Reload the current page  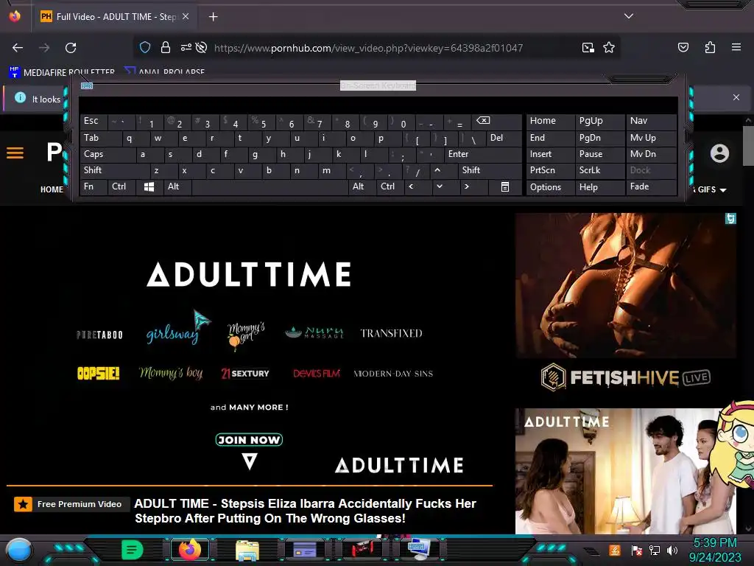71,48
